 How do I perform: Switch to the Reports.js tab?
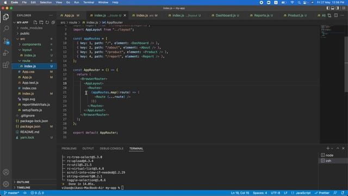(x=262, y=15)
